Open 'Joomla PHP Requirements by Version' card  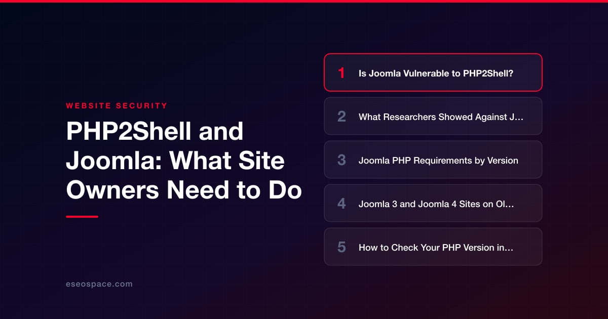click(x=433, y=159)
